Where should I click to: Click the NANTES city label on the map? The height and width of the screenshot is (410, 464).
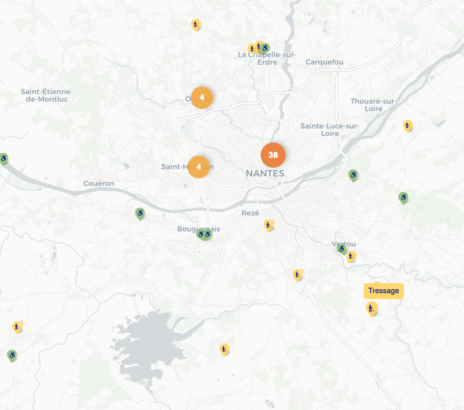[x=265, y=173]
